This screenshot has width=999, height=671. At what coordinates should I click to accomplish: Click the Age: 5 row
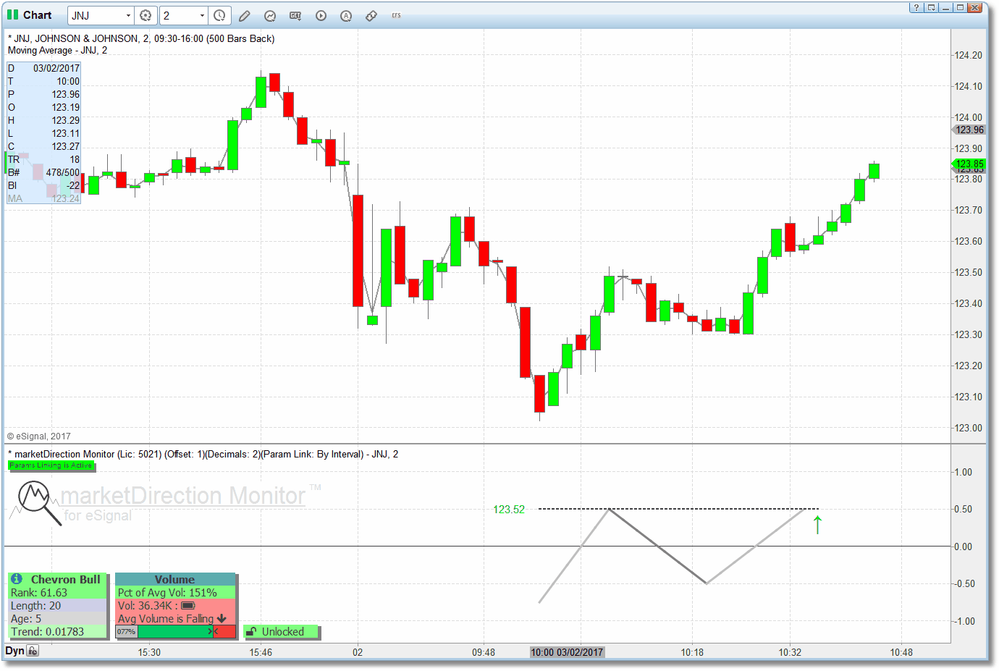click(x=58, y=618)
